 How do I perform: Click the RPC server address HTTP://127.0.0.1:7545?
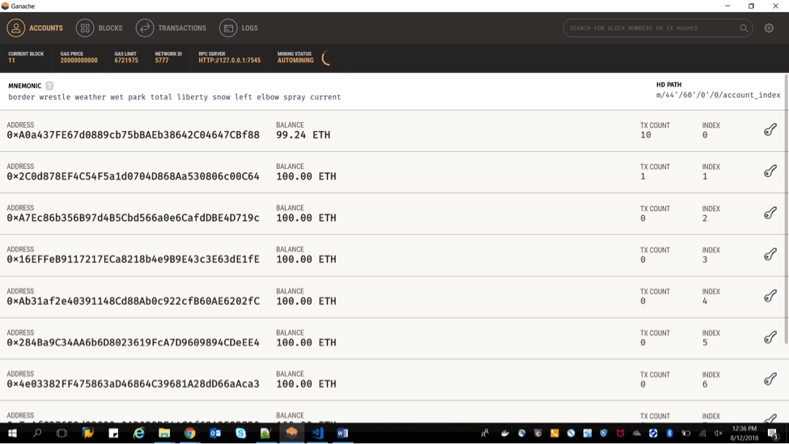tap(230, 61)
